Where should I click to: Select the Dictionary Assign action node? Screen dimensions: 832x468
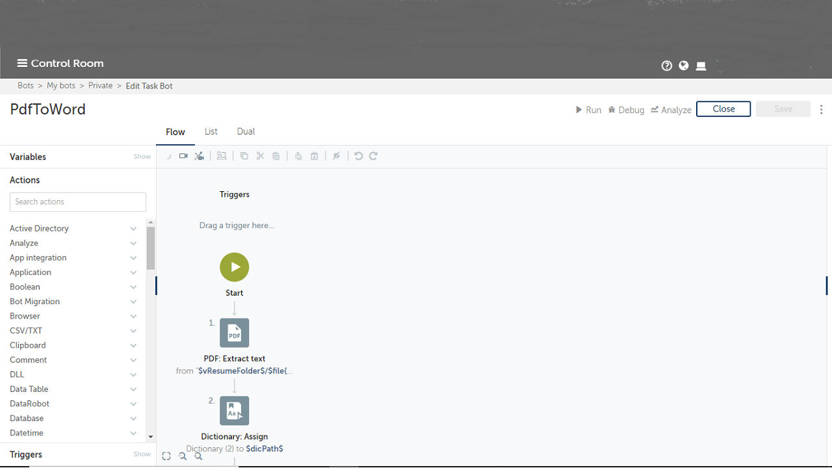tap(235, 411)
